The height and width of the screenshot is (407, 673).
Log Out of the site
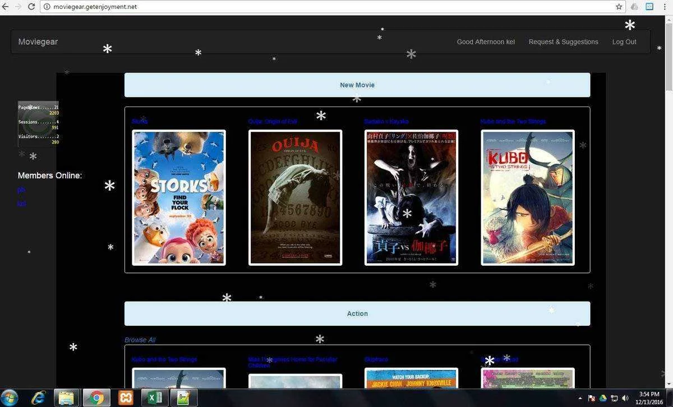click(x=624, y=42)
